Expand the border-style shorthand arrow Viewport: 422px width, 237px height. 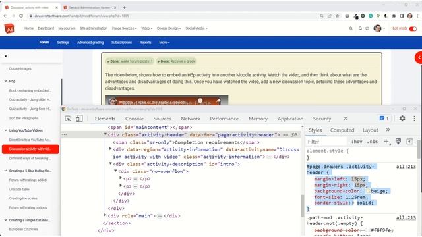click(353, 203)
